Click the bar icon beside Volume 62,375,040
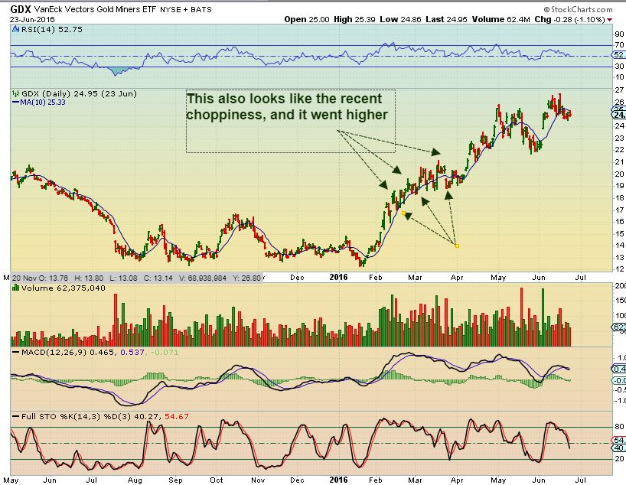The image size is (626, 485). point(15,288)
